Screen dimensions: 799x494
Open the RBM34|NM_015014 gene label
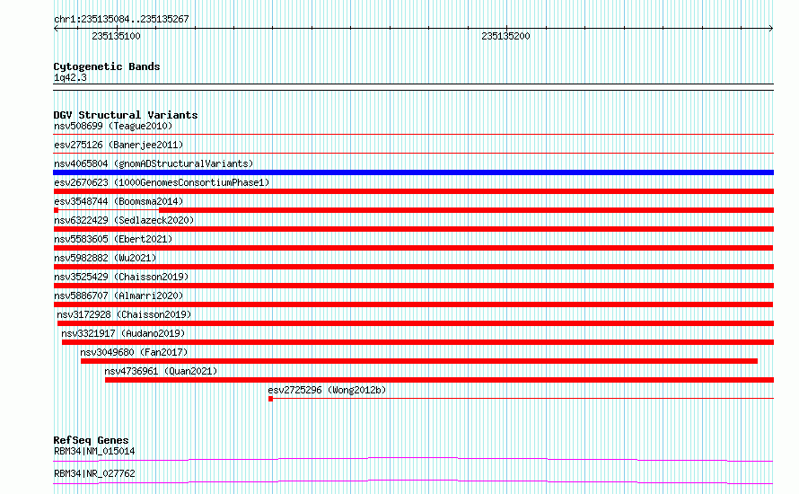click(x=94, y=451)
